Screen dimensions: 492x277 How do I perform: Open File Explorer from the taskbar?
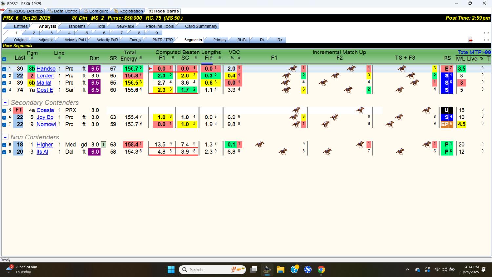click(x=281, y=270)
